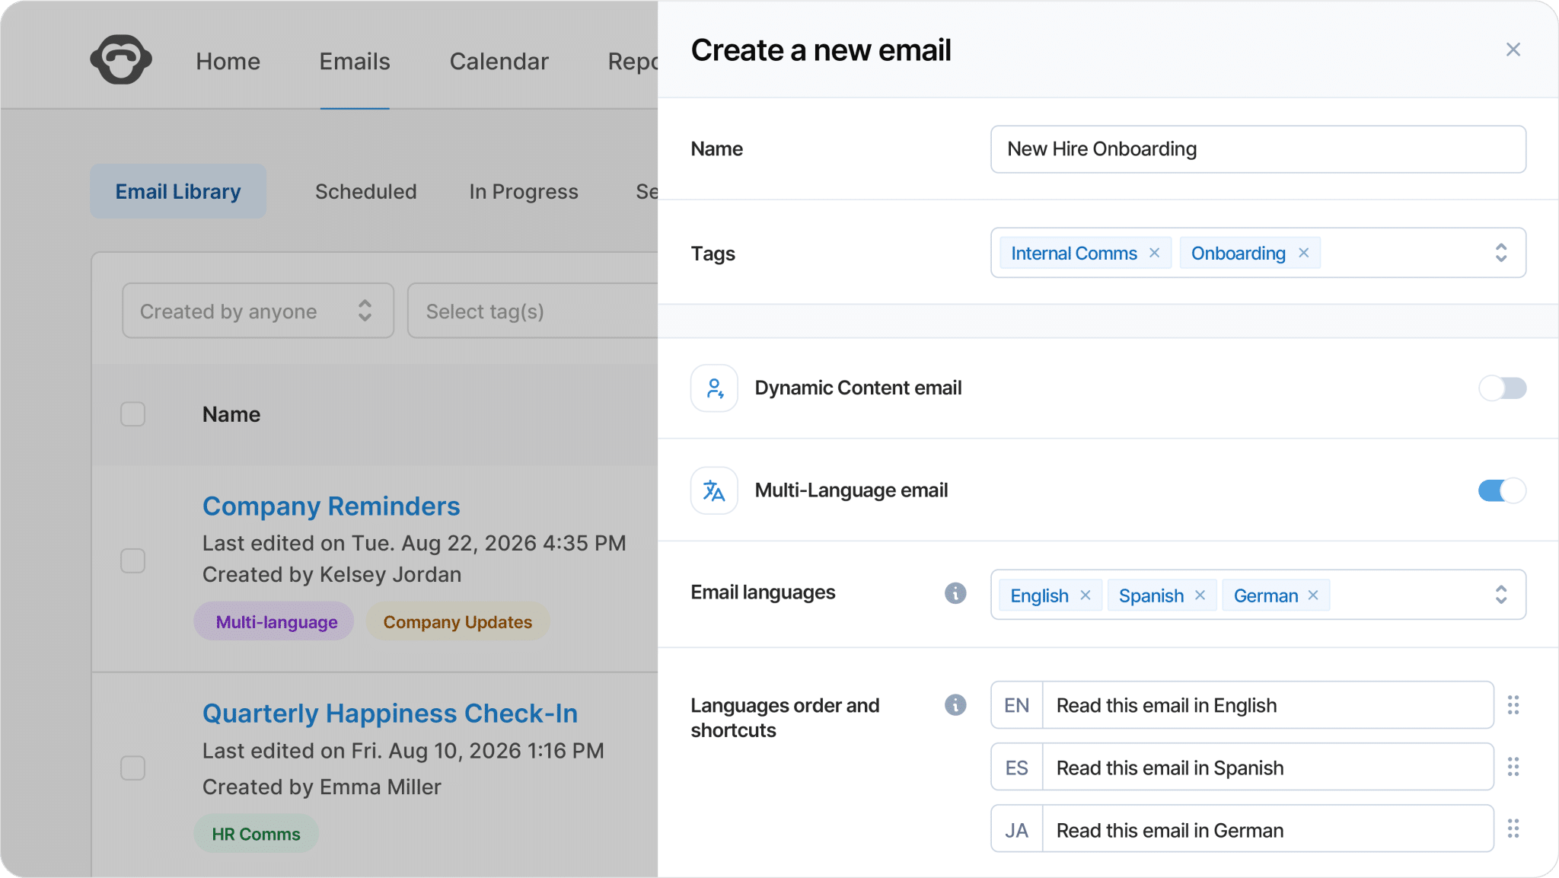This screenshot has width=1559, height=878.
Task: Click the Aug 10, 2026 last edited line
Action: tap(403, 751)
